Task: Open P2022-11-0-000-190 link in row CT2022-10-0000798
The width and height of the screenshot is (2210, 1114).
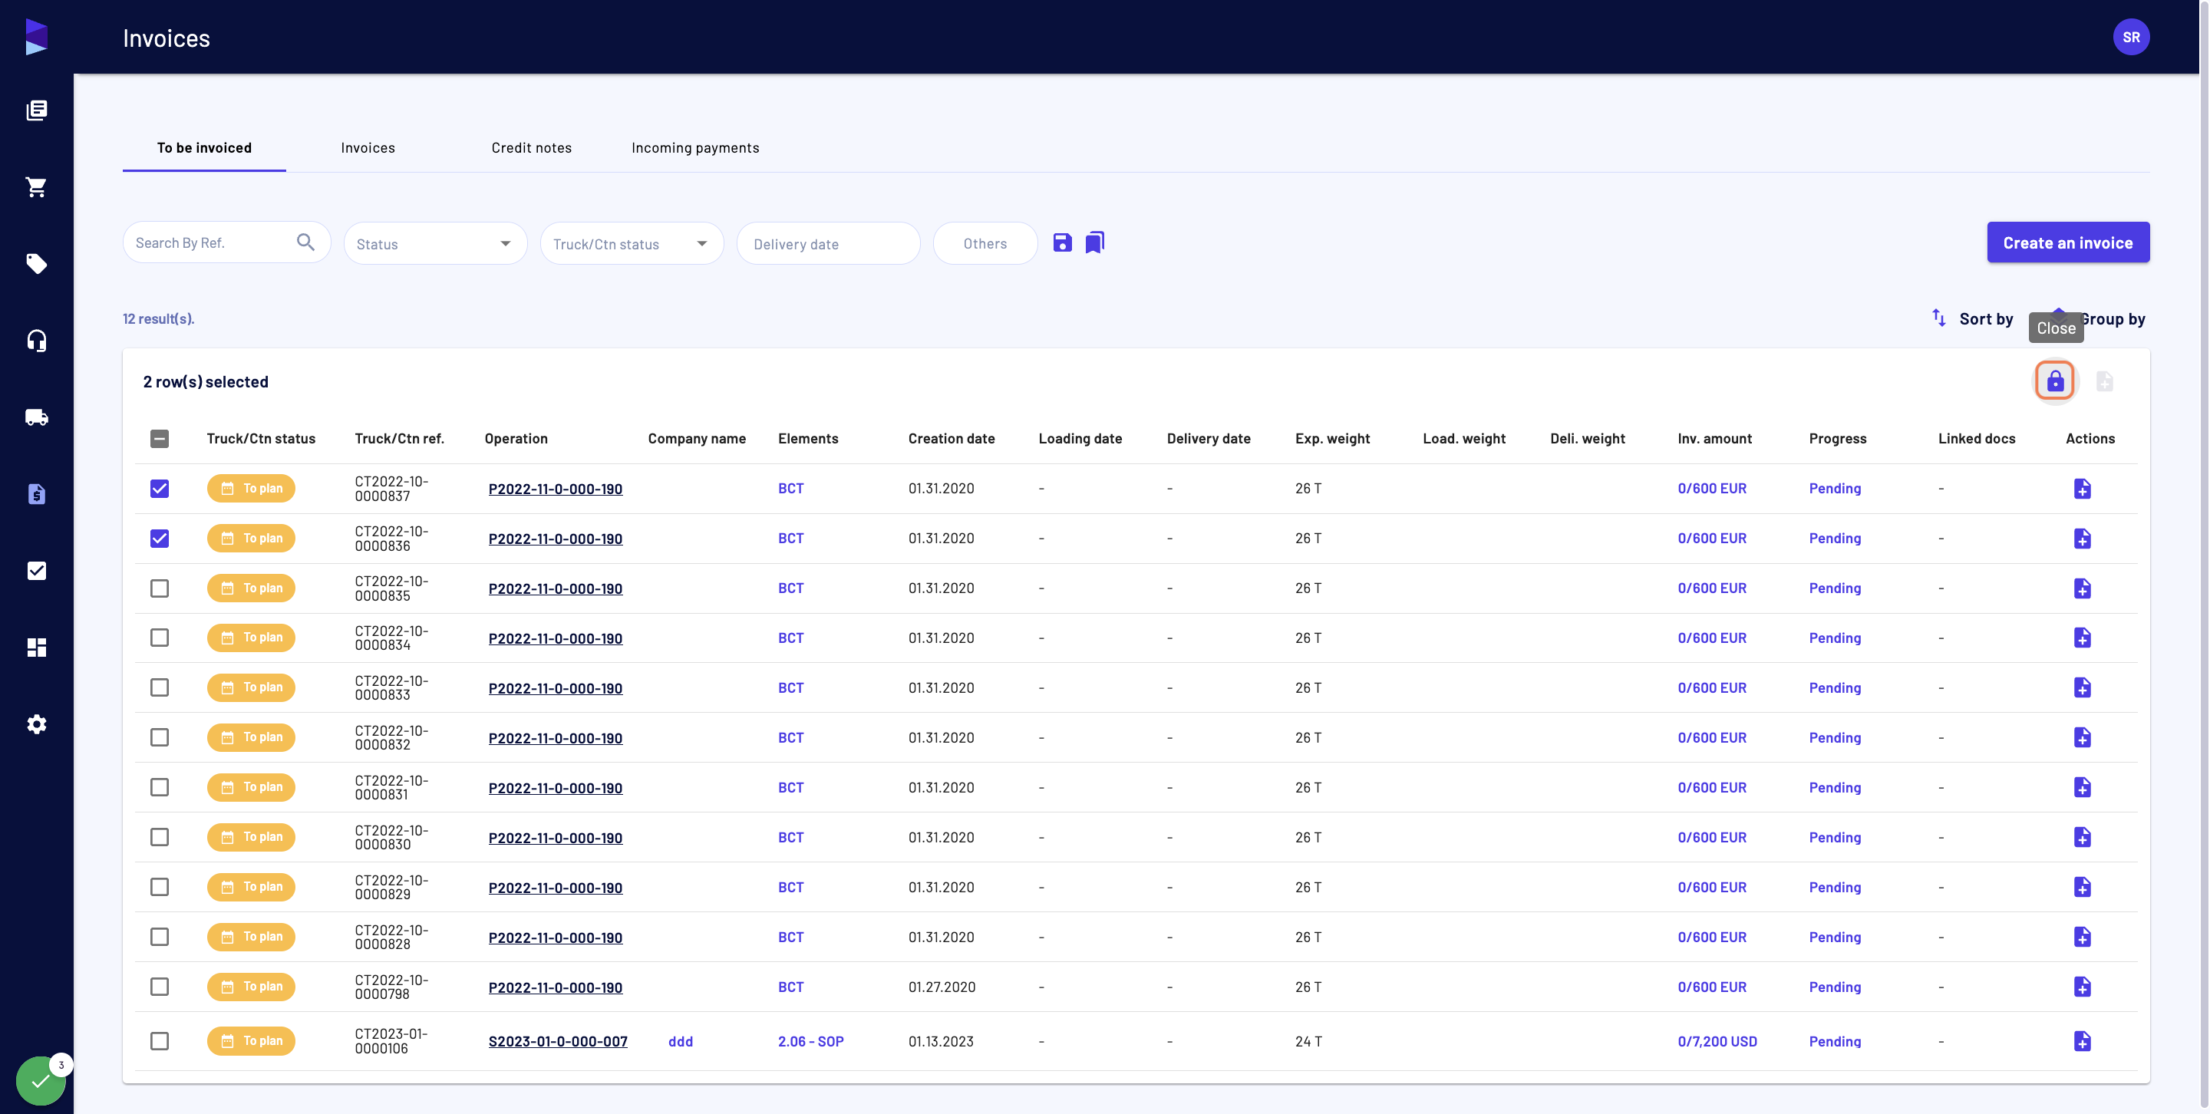Action: [x=555, y=987]
